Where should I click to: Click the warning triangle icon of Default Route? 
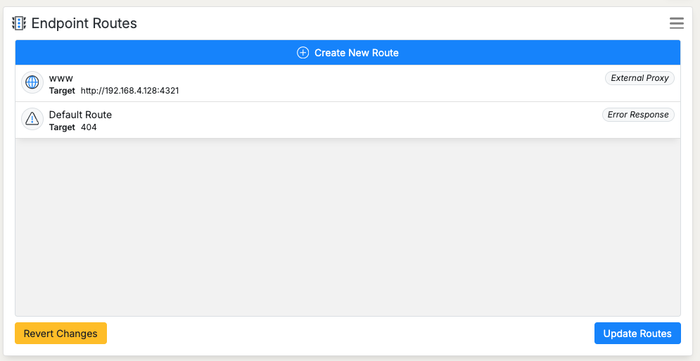[x=32, y=120]
